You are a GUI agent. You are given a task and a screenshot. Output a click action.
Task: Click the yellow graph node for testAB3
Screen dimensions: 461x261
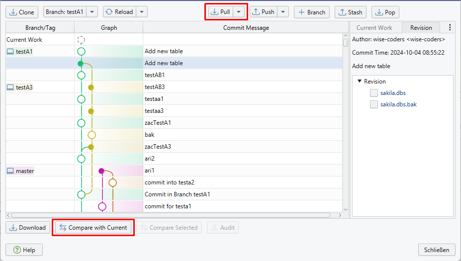(91, 87)
